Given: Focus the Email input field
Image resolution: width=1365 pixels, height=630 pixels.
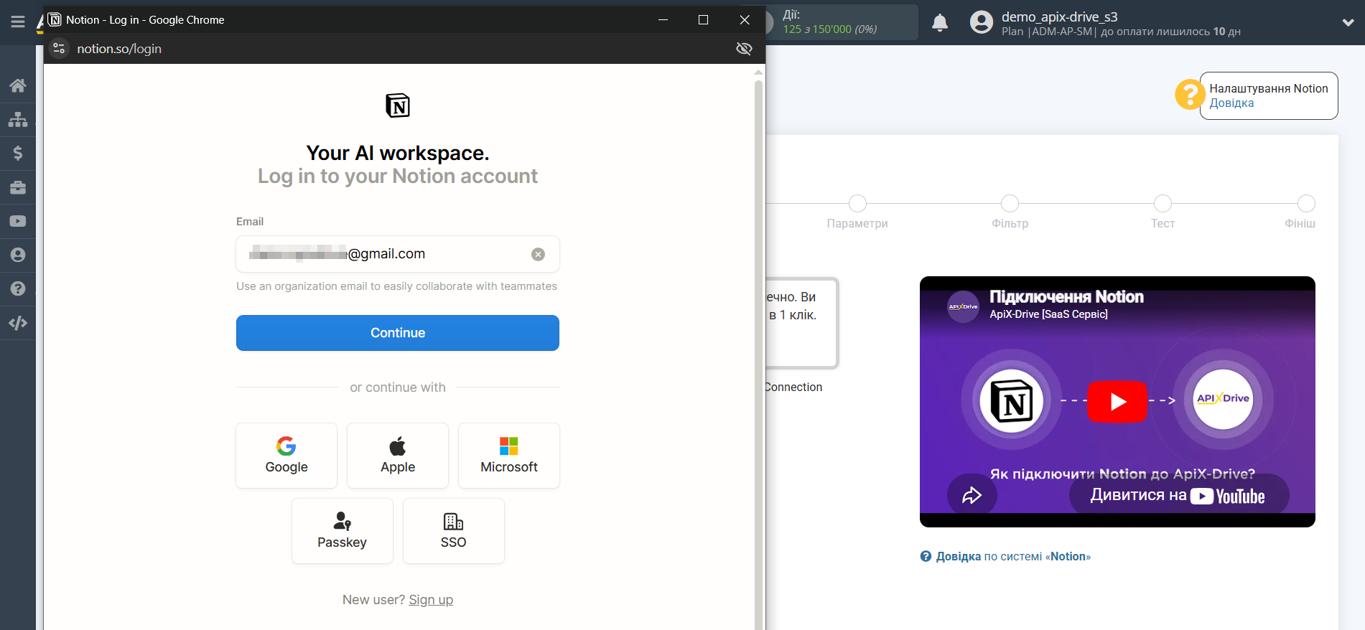Looking at the screenshot, I should (398, 254).
